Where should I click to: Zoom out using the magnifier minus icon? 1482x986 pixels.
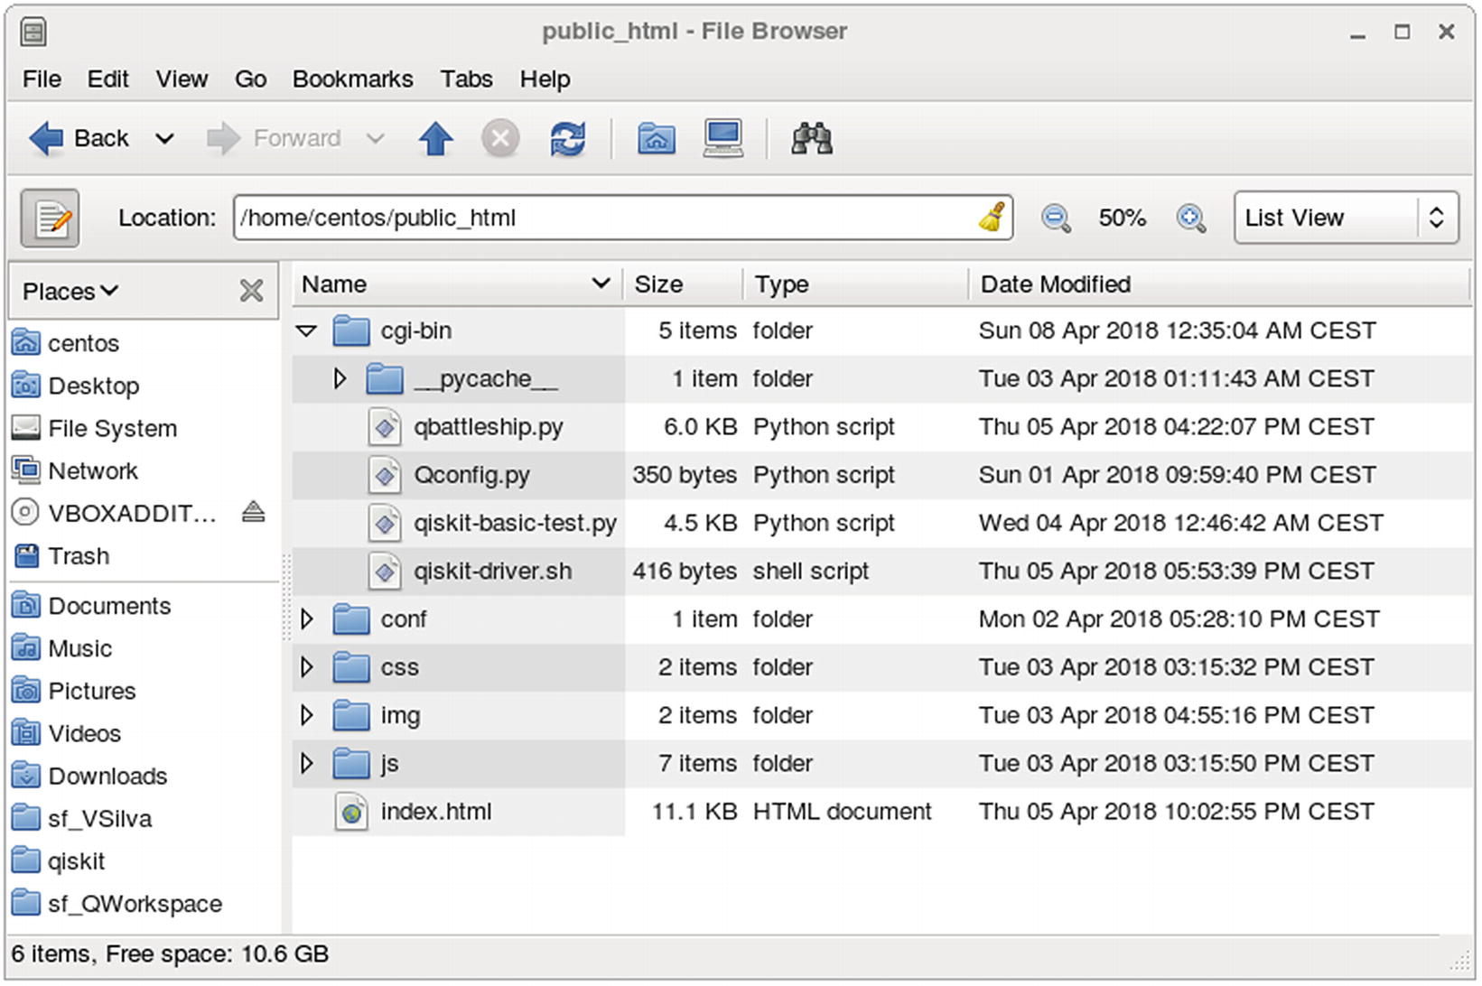pyautogui.click(x=1055, y=219)
